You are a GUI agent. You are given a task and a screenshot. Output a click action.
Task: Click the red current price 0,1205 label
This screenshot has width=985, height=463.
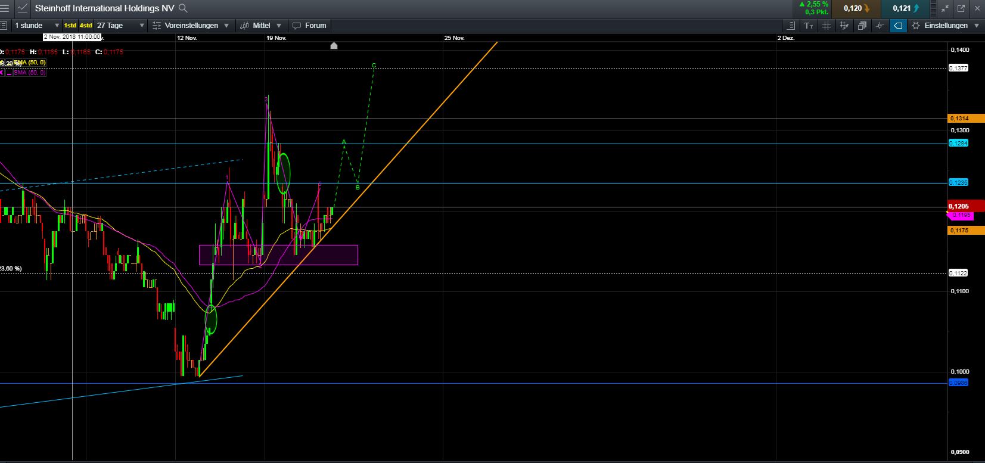tap(966, 206)
